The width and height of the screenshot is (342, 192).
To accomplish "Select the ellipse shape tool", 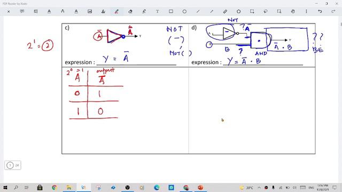I will pos(184,11).
